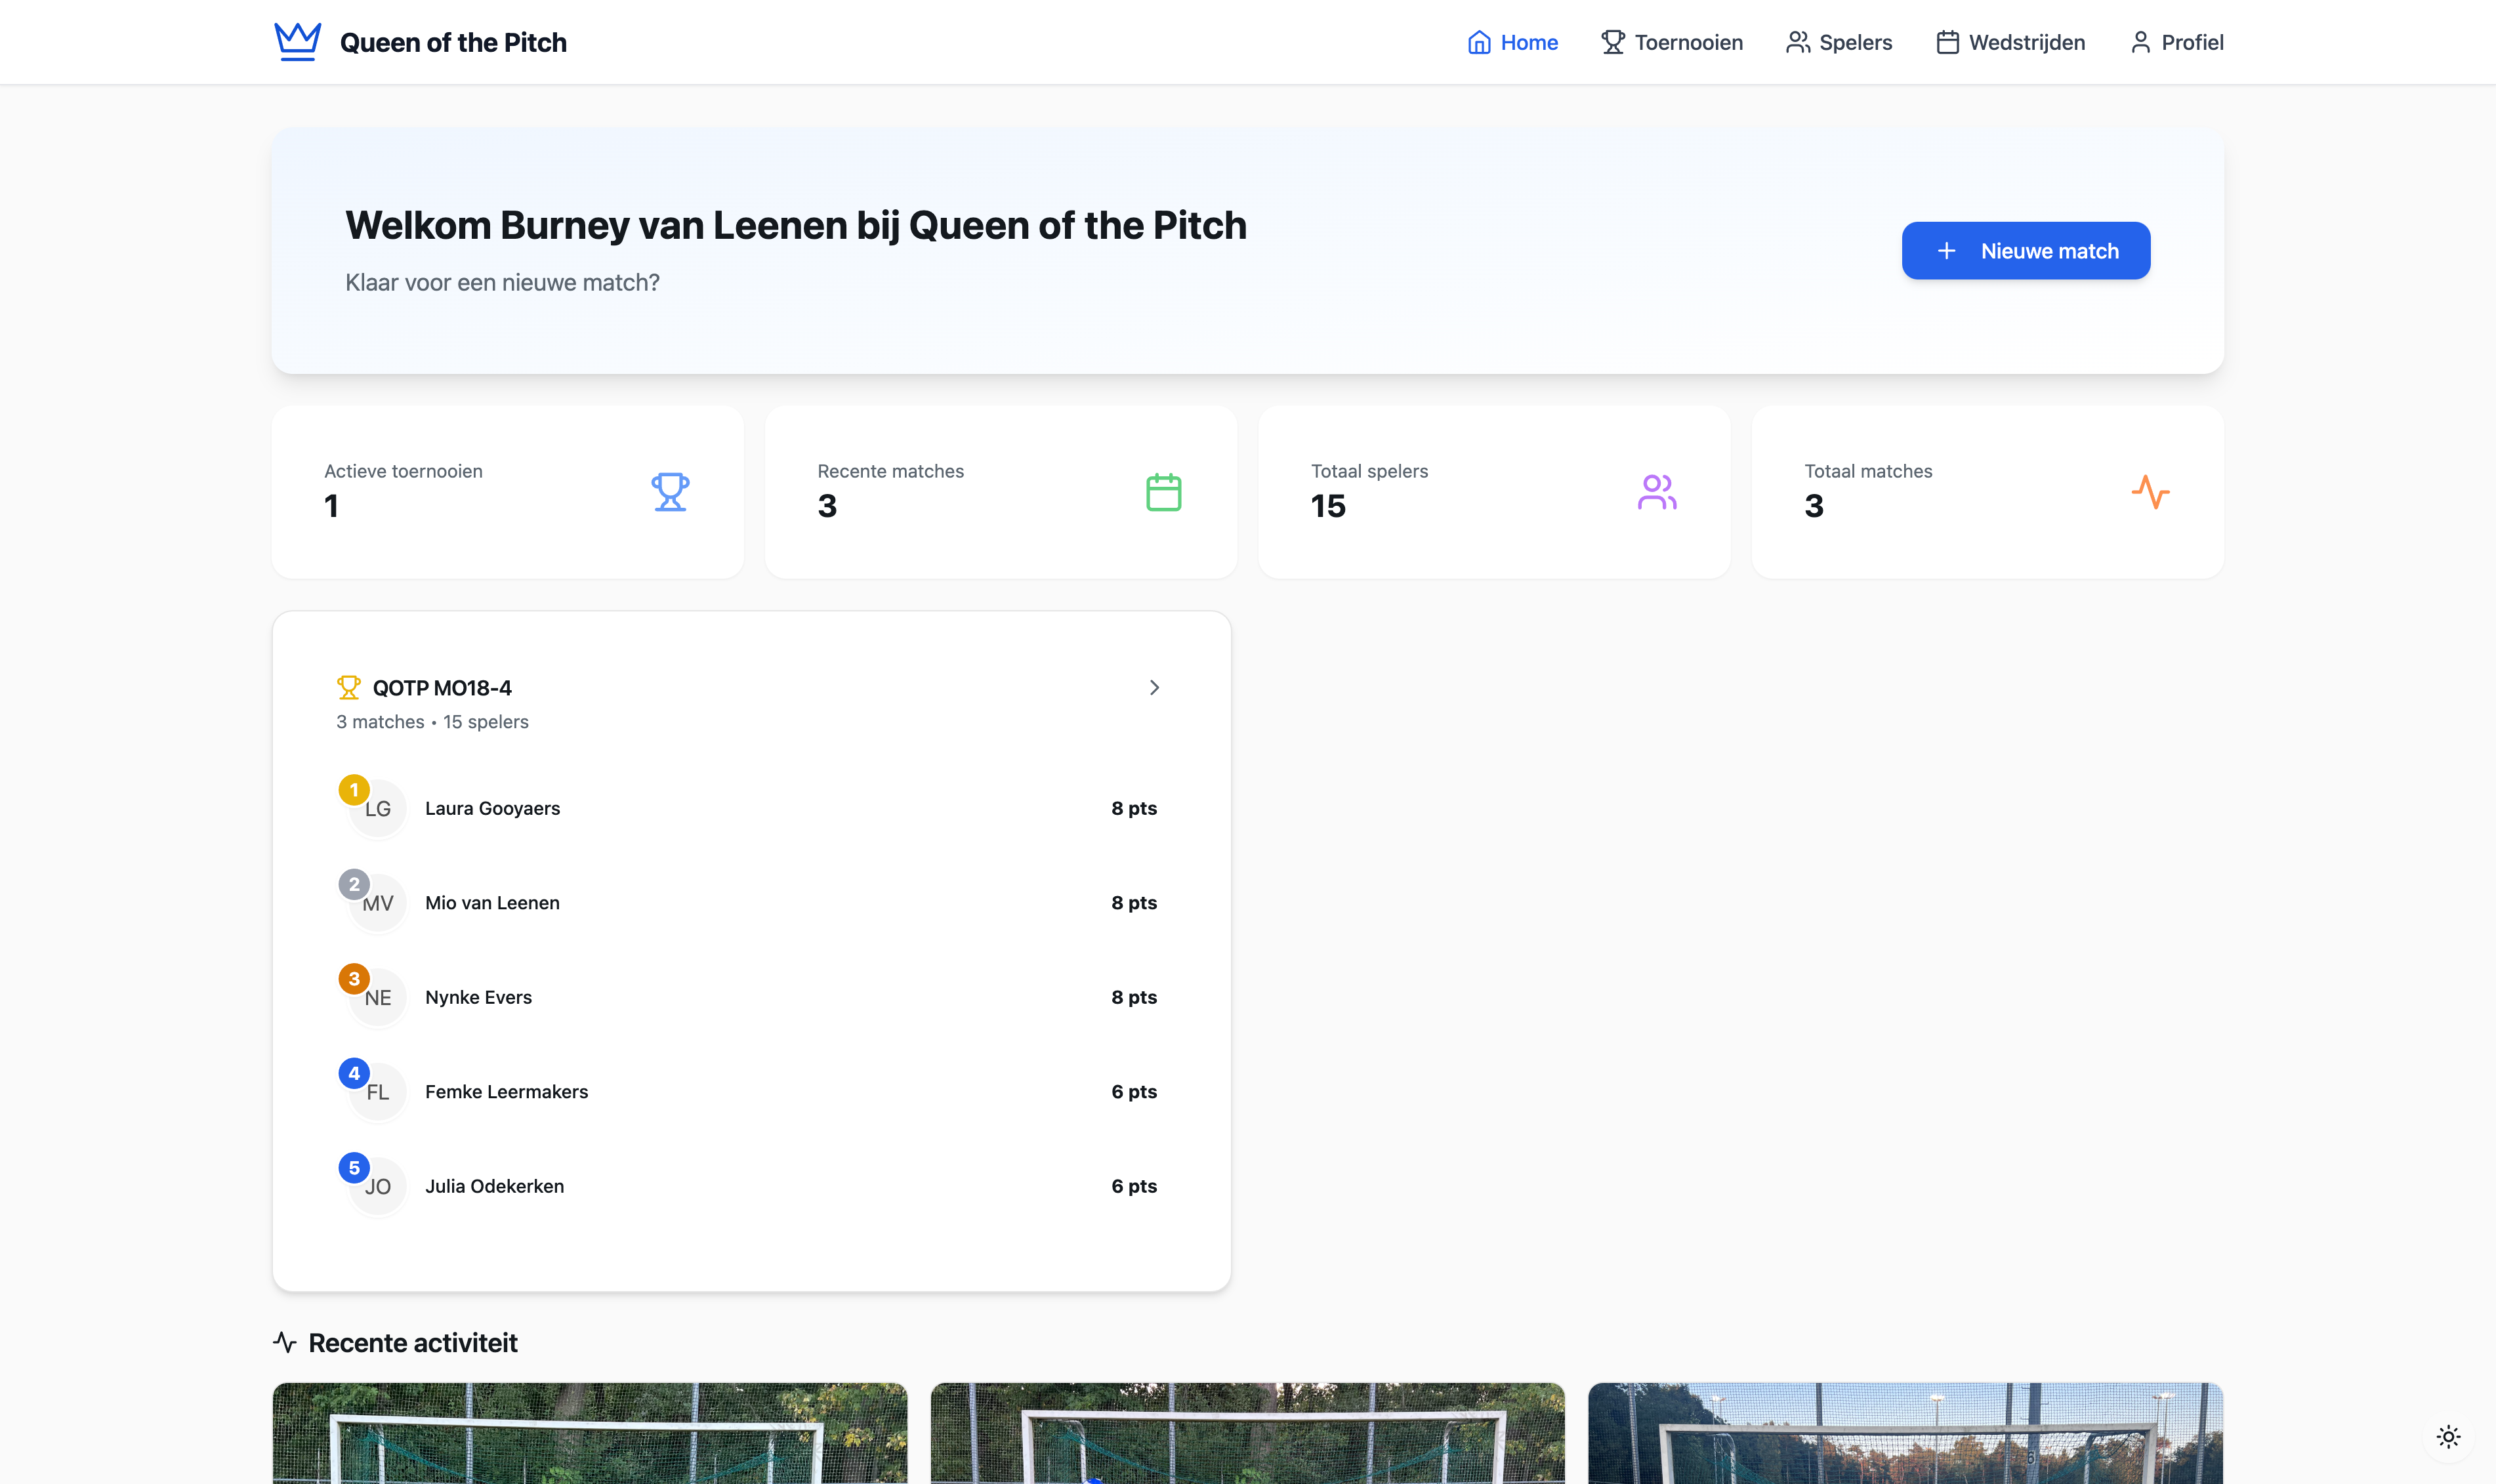Select the Femke Leermakers ranking row
The width and height of the screenshot is (2496, 1484).
click(750, 1092)
